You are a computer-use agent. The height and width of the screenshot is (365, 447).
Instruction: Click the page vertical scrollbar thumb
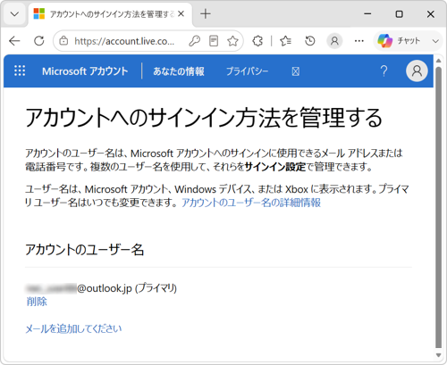(438, 208)
